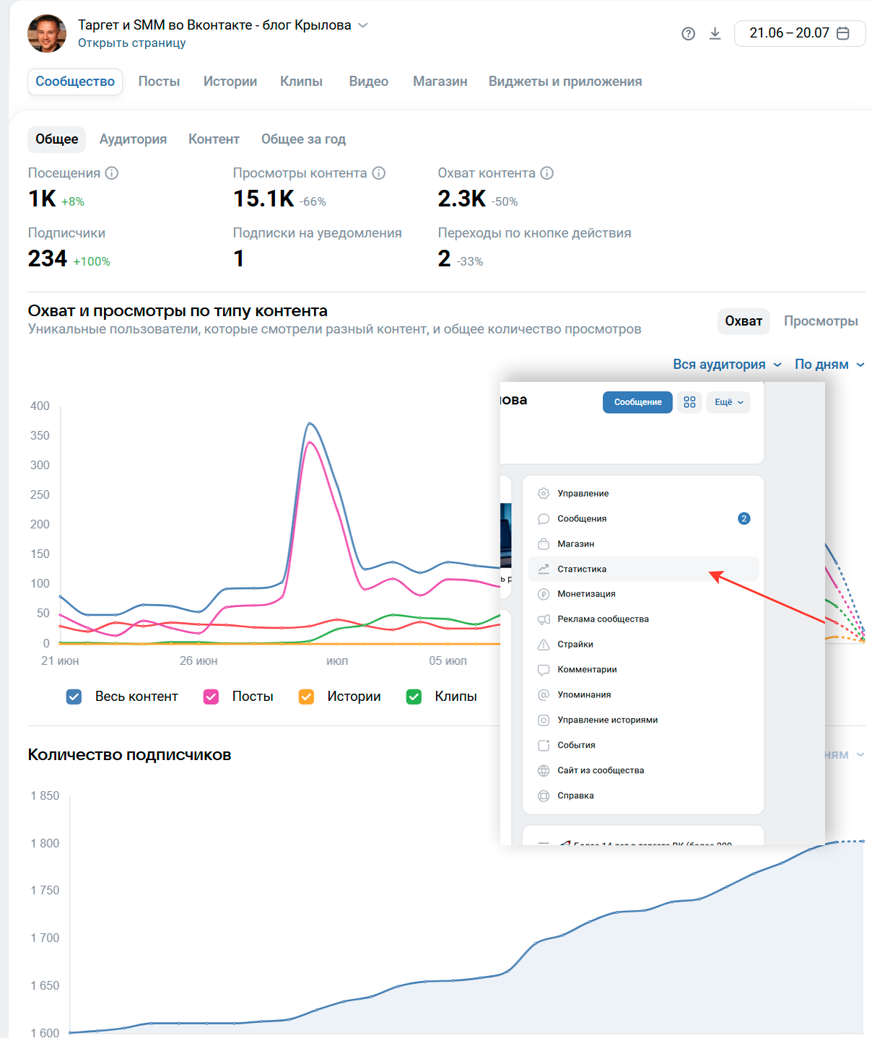Click info icon next to Посещения
The image size is (872, 1038).
[x=112, y=173]
